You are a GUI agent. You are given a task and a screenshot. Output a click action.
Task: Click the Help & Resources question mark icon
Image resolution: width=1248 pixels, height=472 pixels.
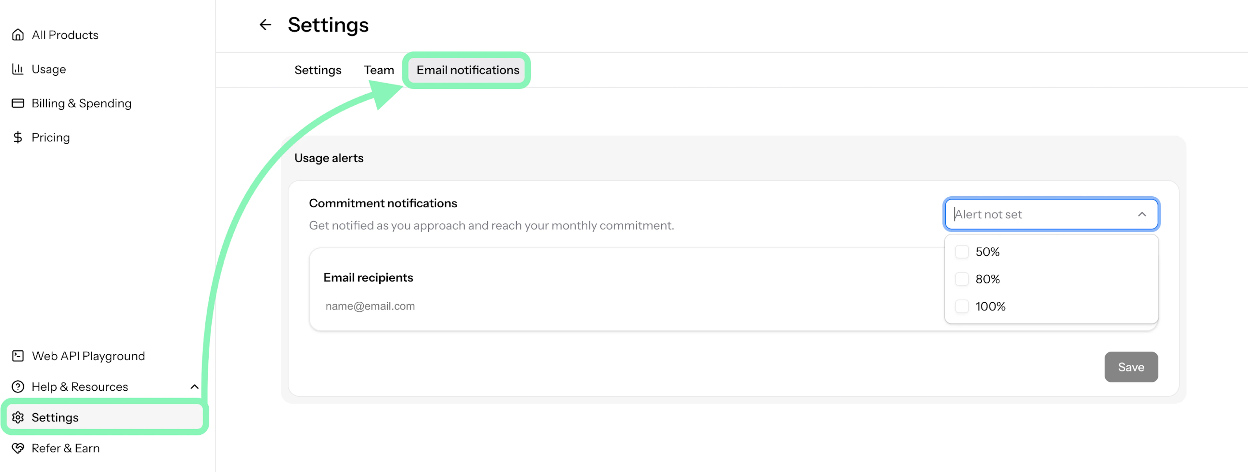point(18,387)
